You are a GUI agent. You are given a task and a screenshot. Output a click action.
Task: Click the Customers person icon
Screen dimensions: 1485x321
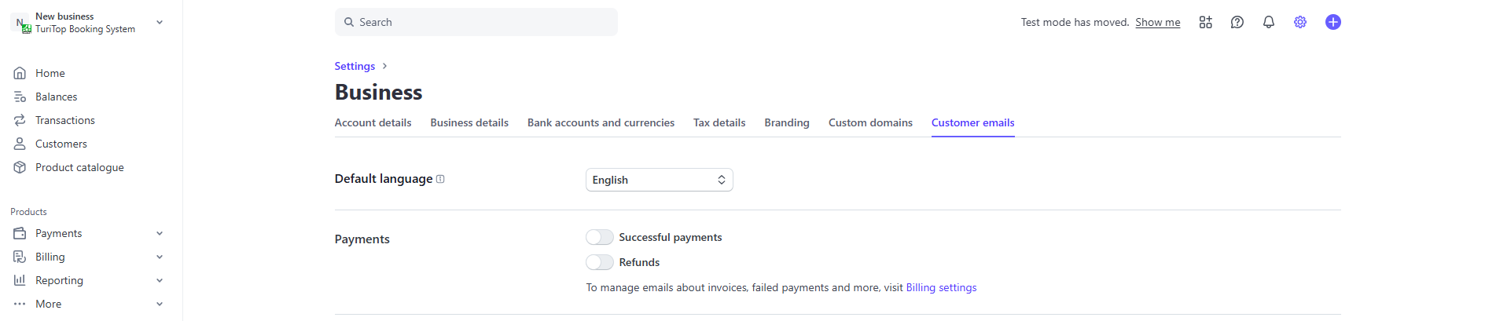tap(20, 144)
